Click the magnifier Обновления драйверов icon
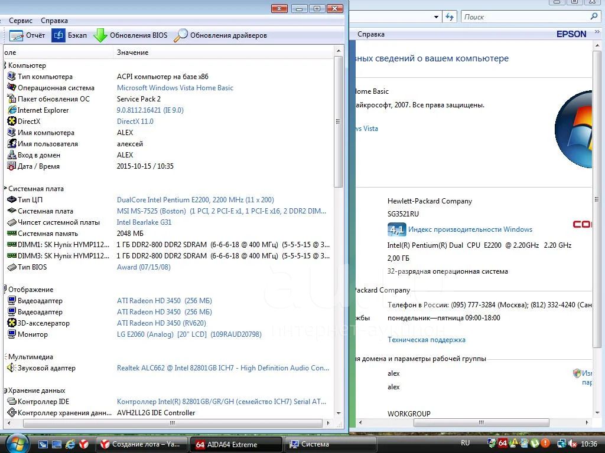Image resolution: width=605 pixels, height=453 pixels. click(x=181, y=35)
